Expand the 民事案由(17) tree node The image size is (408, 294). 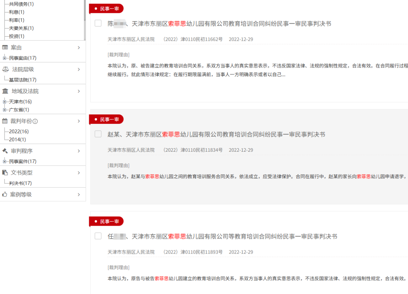[x=5, y=58]
